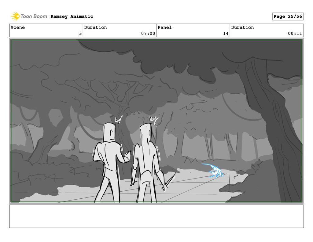Click the scene number 3 value
Image resolution: width=313 pixels, height=242 pixels.
click(x=80, y=34)
